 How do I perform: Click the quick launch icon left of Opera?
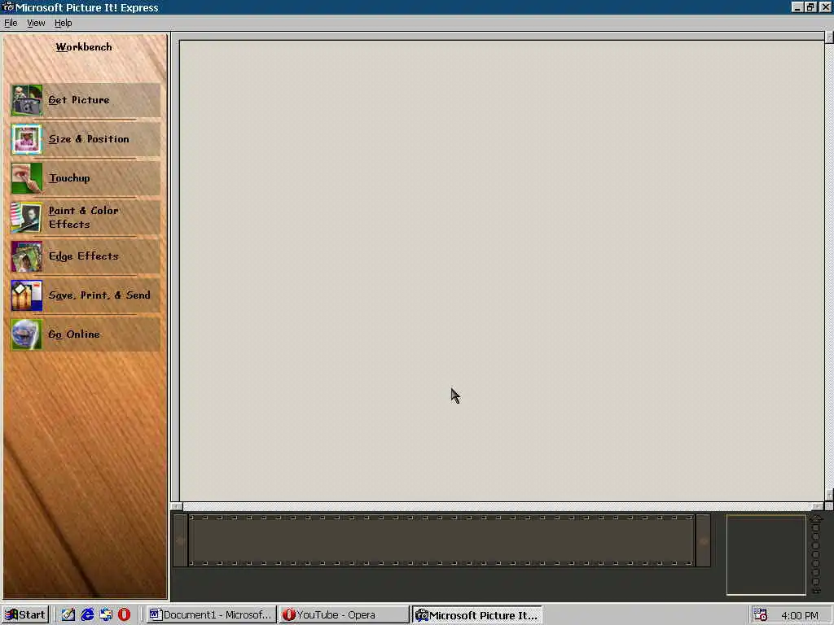tap(106, 615)
